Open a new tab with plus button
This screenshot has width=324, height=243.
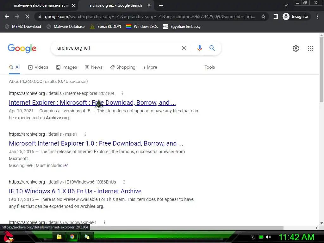(161, 6)
